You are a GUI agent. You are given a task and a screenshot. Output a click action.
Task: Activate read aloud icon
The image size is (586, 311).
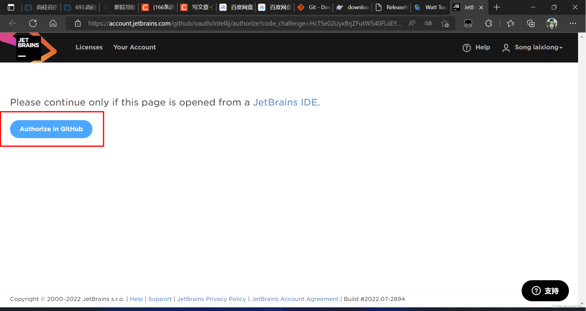click(x=412, y=23)
